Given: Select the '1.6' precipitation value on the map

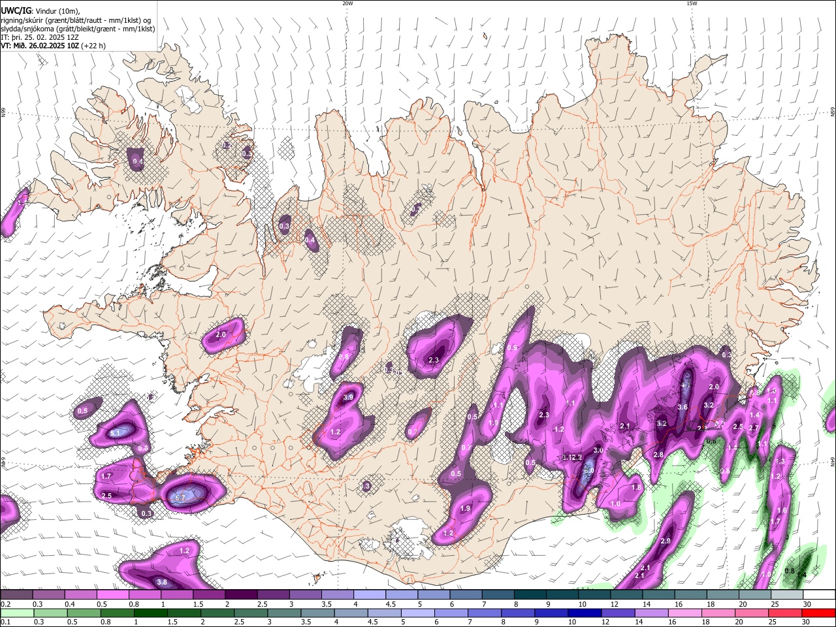Looking at the screenshot, I should tap(782, 511).
